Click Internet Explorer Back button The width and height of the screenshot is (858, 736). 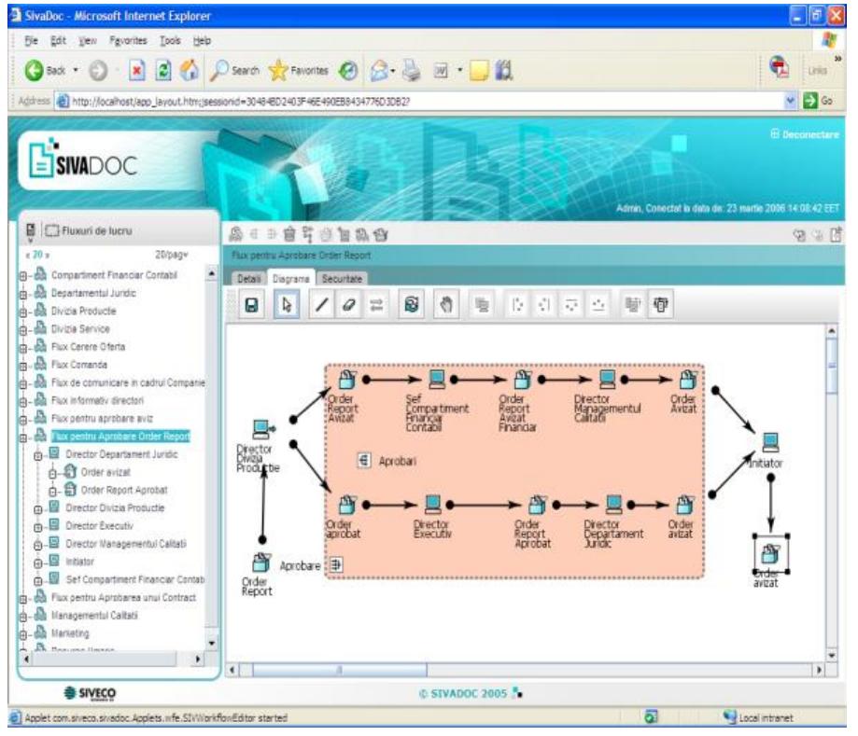(44, 71)
